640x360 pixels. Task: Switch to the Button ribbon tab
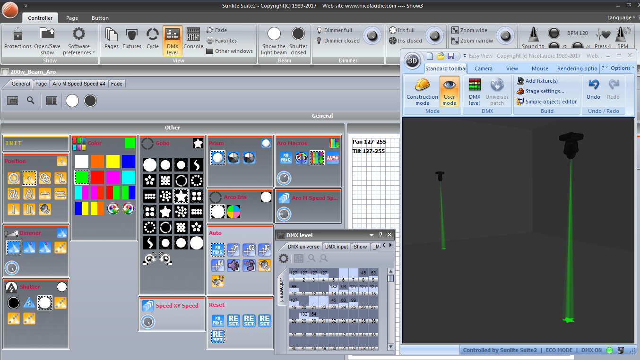(100, 18)
